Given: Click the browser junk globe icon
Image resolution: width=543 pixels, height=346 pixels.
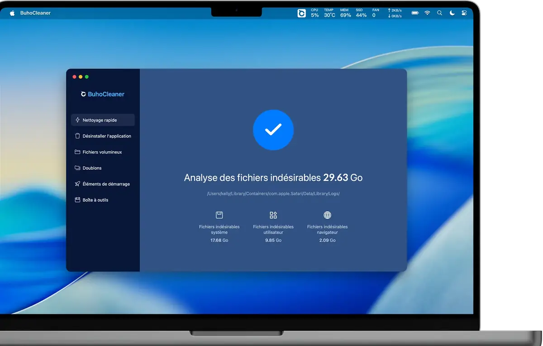Looking at the screenshot, I should (x=328, y=215).
